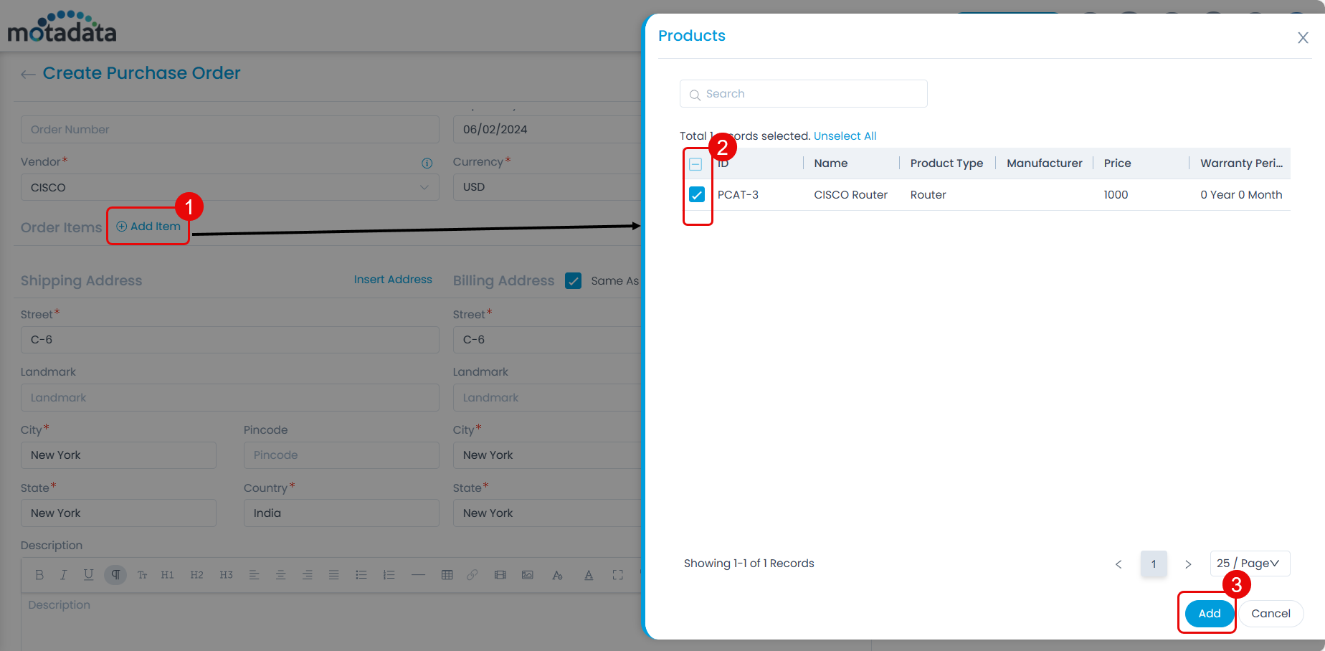The image size is (1325, 651).
Task: Center-align text in the description editor
Action: (x=280, y=574)
